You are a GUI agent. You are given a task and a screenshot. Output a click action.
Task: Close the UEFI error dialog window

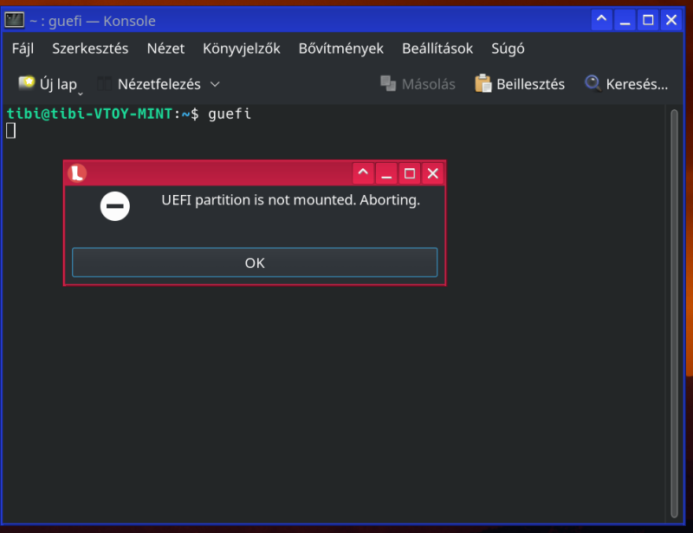[x=432, y=173]
